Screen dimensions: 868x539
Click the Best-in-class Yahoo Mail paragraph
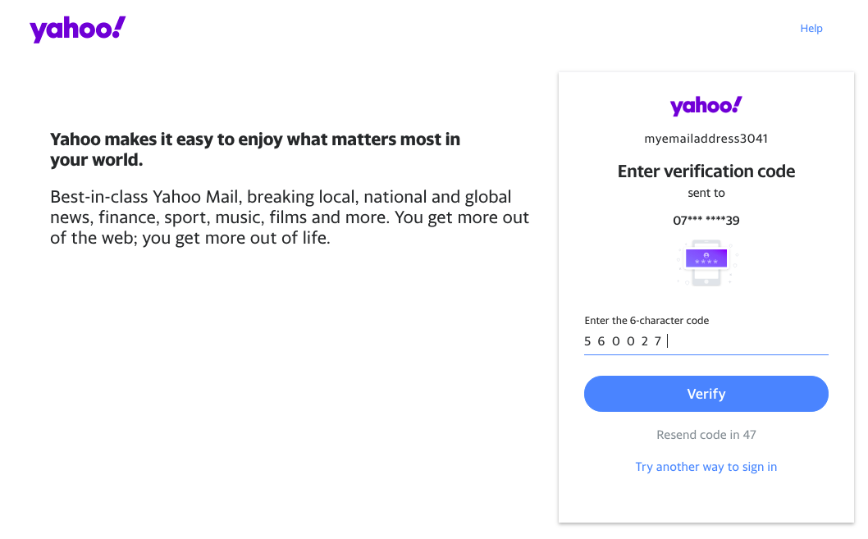pyautogui.click(x=290, y=217)
